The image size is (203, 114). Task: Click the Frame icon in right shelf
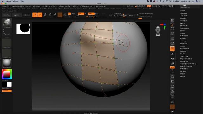[172, 76]
